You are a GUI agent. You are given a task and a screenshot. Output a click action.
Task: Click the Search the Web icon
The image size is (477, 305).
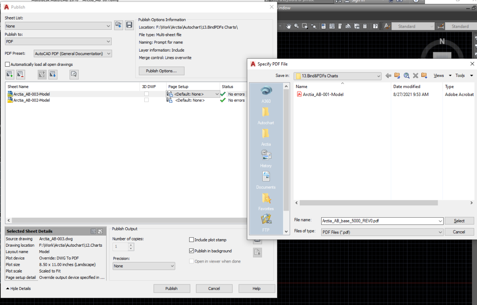[x=406, y=75]
